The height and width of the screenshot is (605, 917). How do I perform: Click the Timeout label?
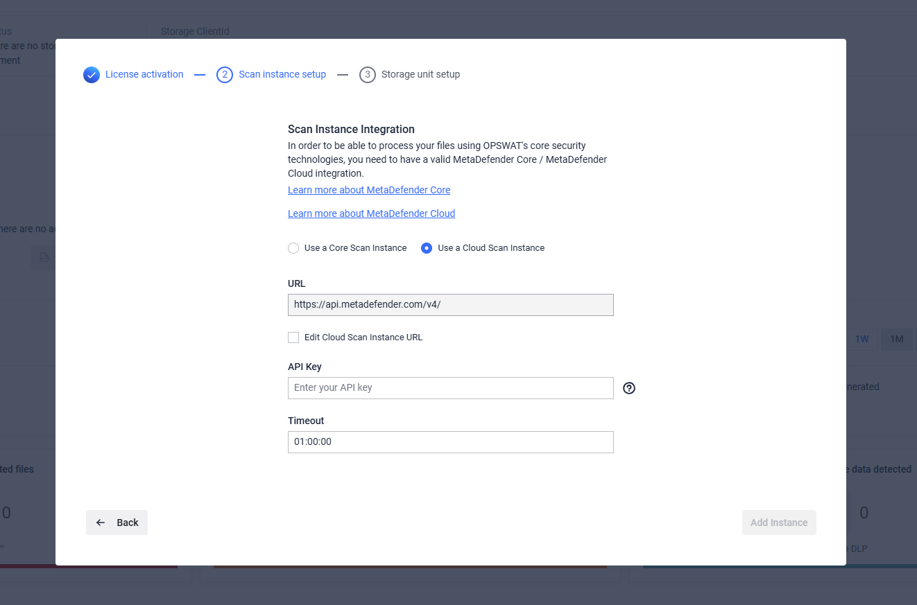point(306,421)
